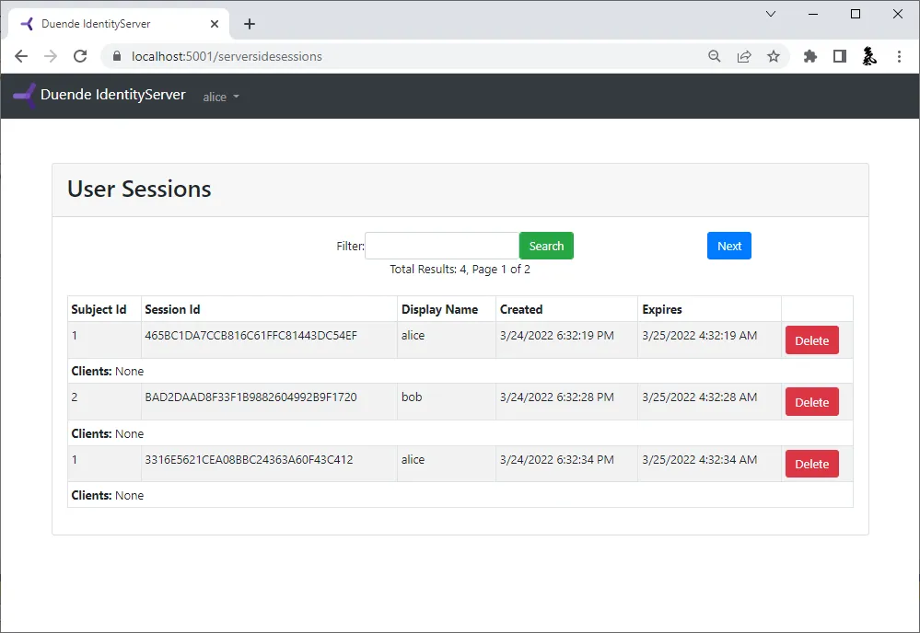Image resolution: width=920 pixels, height=633 pixels.
Task: Open the side panel icon
Action: [839, 56]
